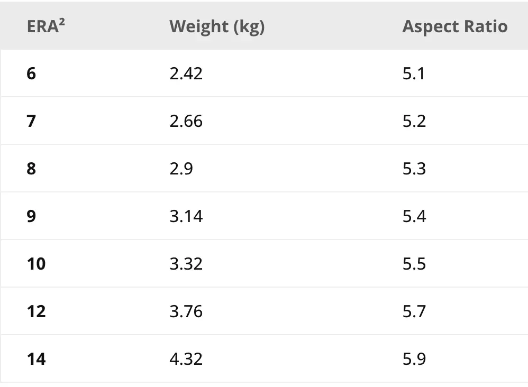The height and width of the screenshot is (387, 528).
Task: Click the 5.4 aspect ratio cell
Action: pos(415,216)
